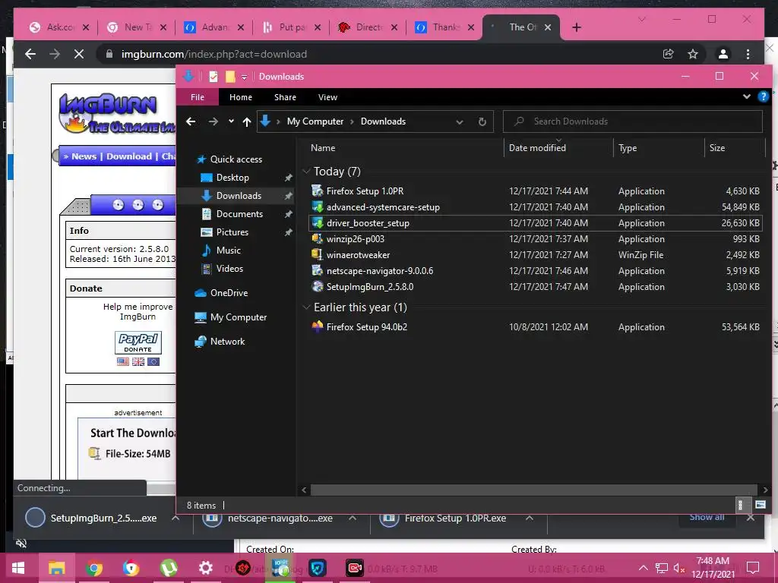Bookmark this page with star icon
Viewport: 778px width, 583px height.
coord(693,54)
